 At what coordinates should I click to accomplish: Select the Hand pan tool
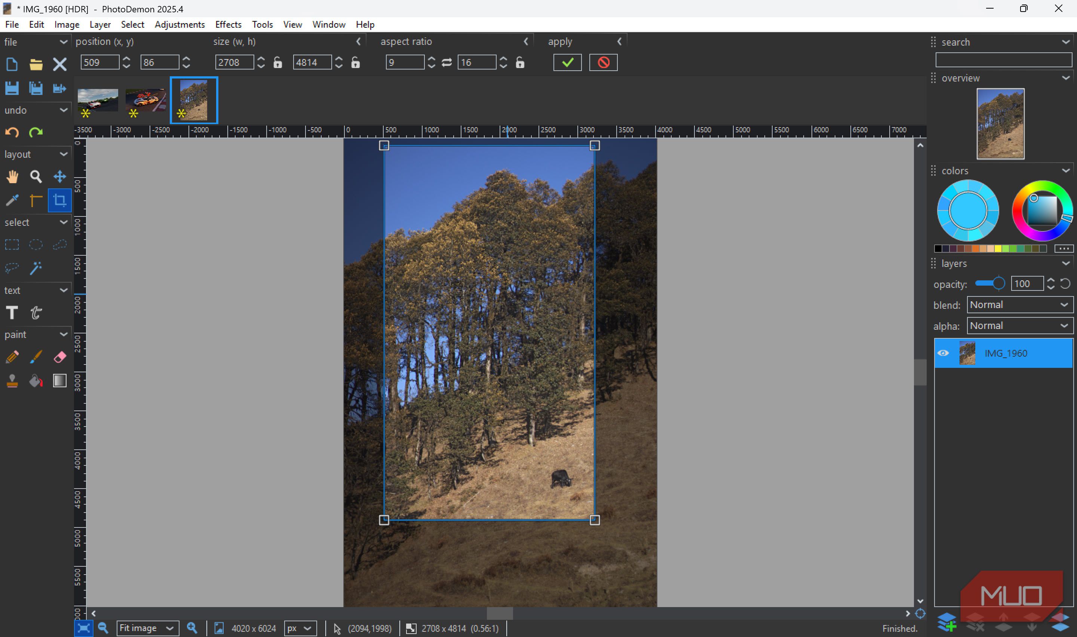click(12, 176)
